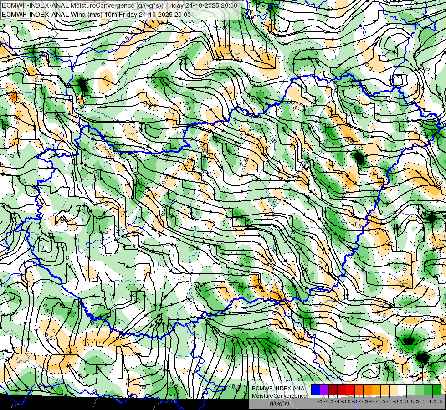Choose the amber swatch between -2 and -1.5

click(x=376, y=390)
